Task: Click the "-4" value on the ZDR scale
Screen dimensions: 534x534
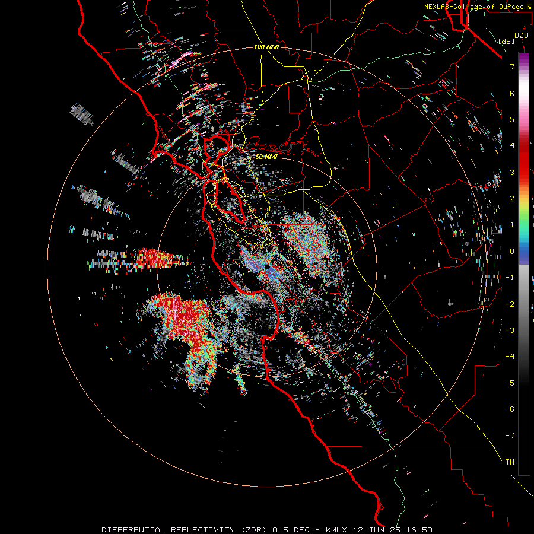Action: click(x=510, y=357)
